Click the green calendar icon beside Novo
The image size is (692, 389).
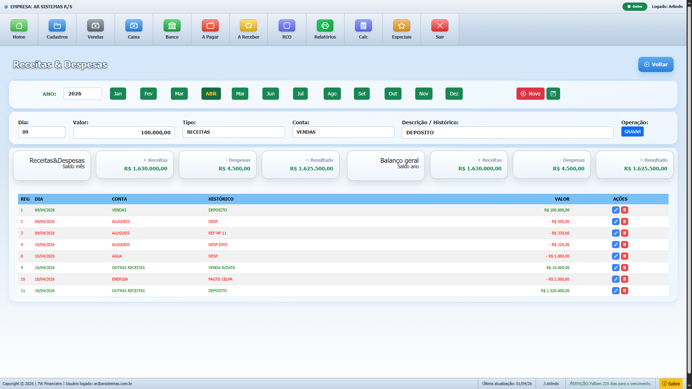pyautogui.click(x=553, y=94)
